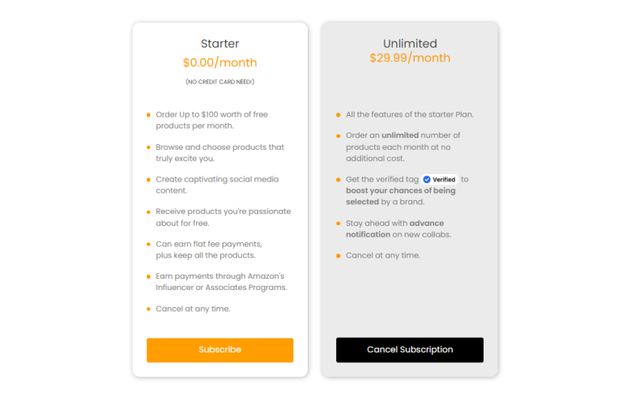Click the $29.99/month price label
The width and height of the screenshot is (622, 397).
(410, 58)
